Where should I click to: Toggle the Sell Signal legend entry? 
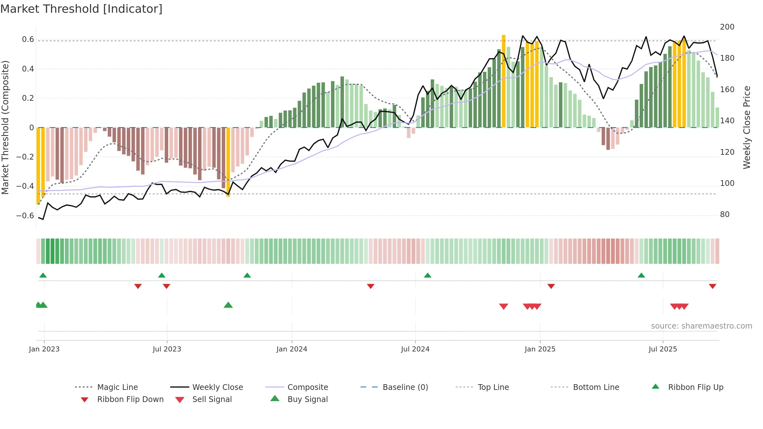coord(203,399)
